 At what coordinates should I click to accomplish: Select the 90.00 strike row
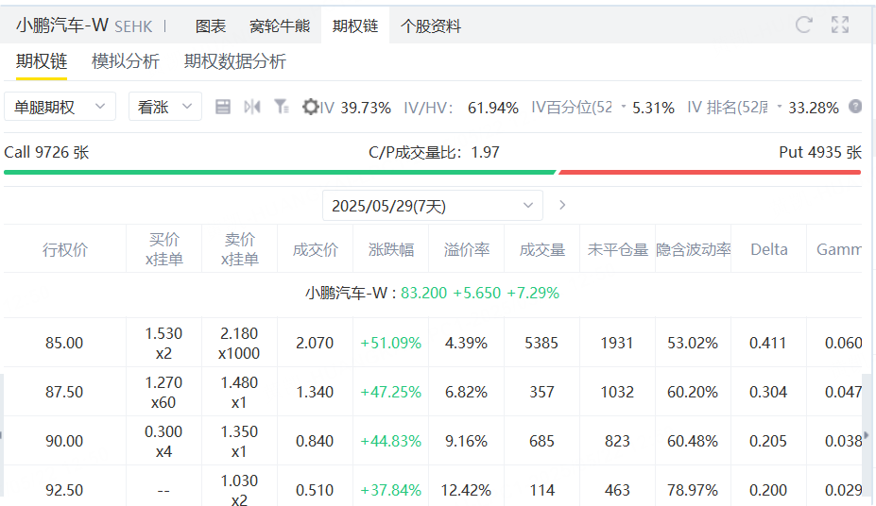[433, 441]
